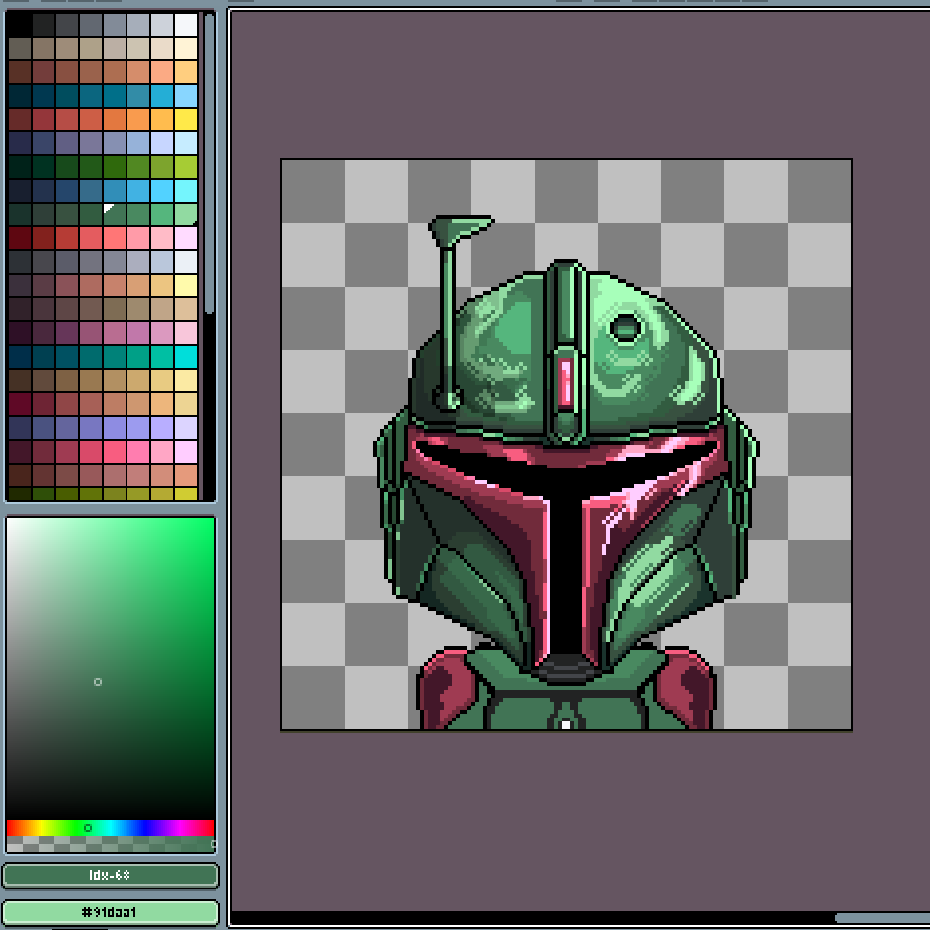Click the canvas horizontal scrollbar thumb
This screenshot has height=930, width=930.
[x=882, y=918]
